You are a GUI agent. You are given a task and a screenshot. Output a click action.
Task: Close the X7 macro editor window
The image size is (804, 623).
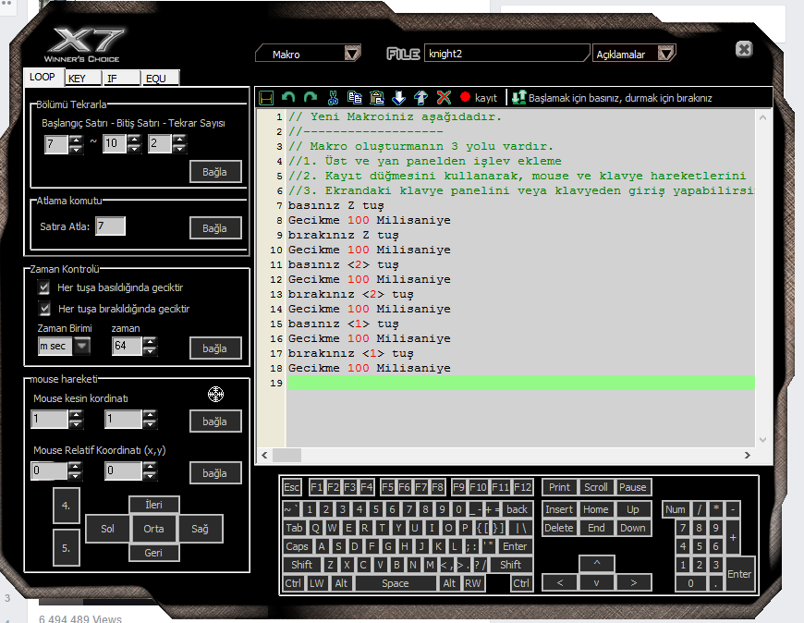click(x=744, y=49)
